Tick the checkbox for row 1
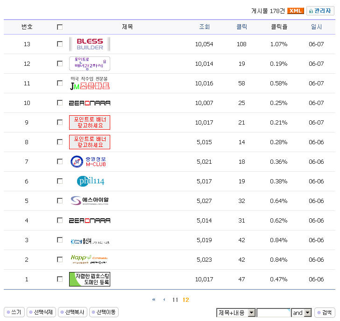 (x=60, y=279)
